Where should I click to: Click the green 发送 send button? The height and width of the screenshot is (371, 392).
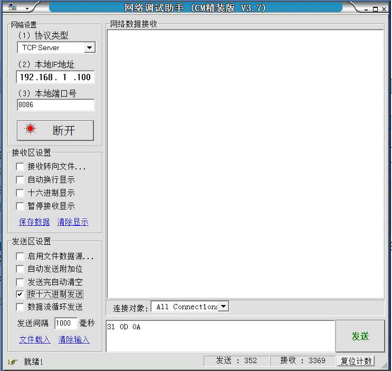pyautogui.click(x=360, y=336)
